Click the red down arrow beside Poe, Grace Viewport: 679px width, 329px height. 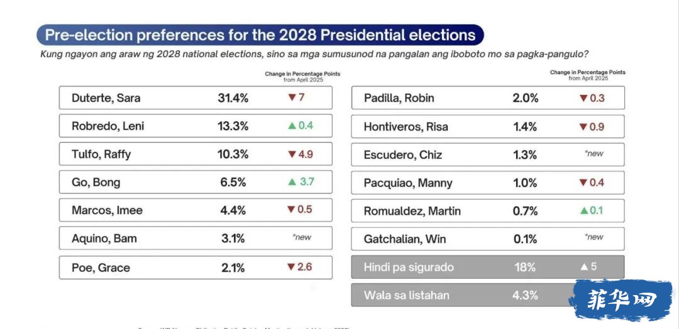[291, 267]
